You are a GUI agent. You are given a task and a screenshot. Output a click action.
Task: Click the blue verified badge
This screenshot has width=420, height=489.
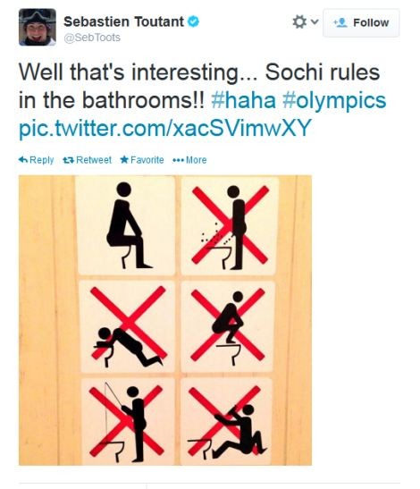[x=193, y=21]
